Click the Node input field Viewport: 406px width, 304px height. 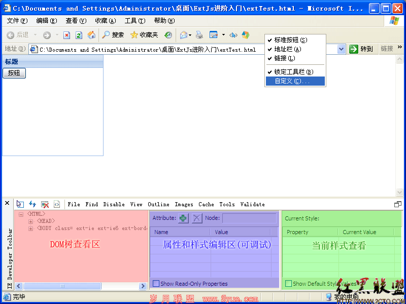[x=249, y=218]
